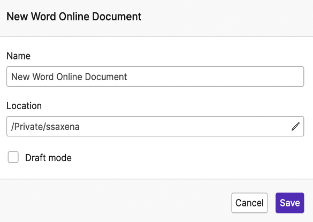Save the new Word Online document
313x222 pixels.
tap(289, 203)
